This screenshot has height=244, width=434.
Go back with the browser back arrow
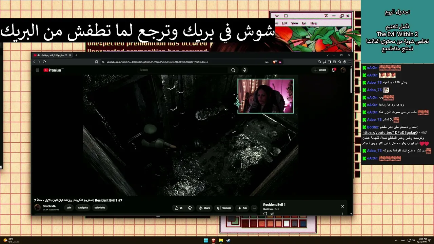click(x=34, y=62)
